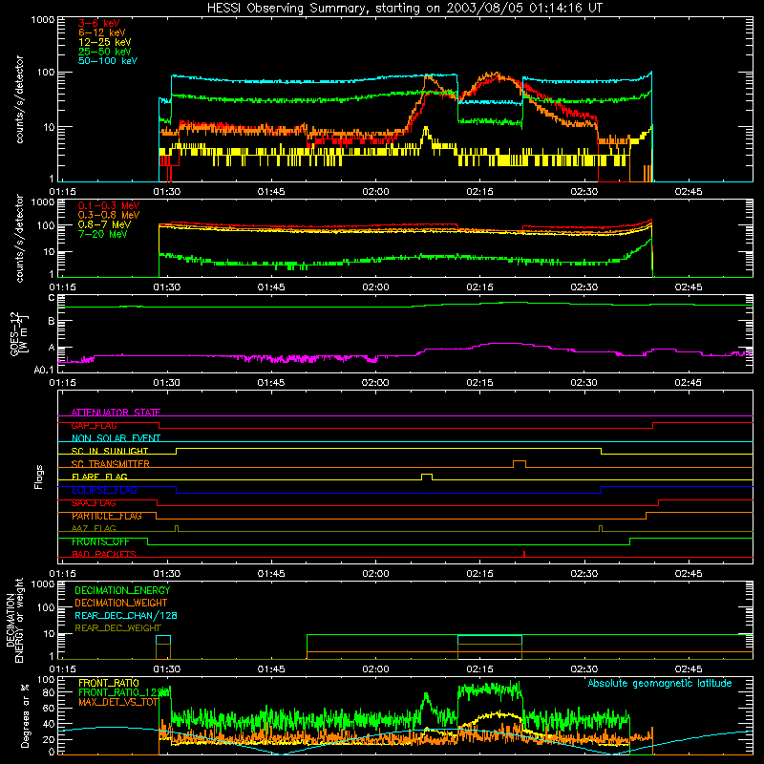Click the DECIMATION ENERGY or weight axis title
The image size is (764, 764).
tap(14, 620)
